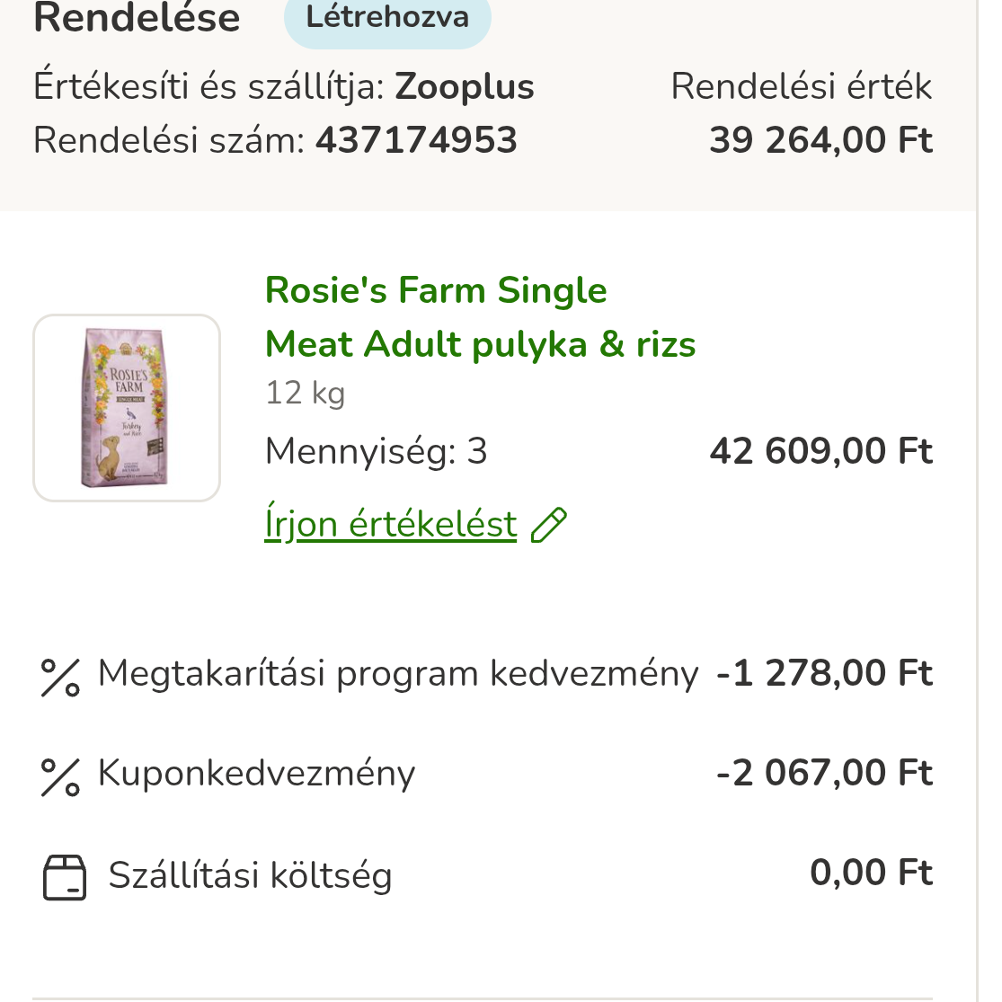Click the 12 kg package size text
This screenshot has width=1002, height=1002.
click(305, 393)
